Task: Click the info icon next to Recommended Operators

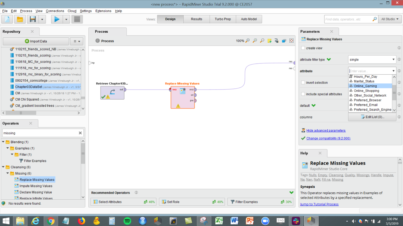Action: 136,193
